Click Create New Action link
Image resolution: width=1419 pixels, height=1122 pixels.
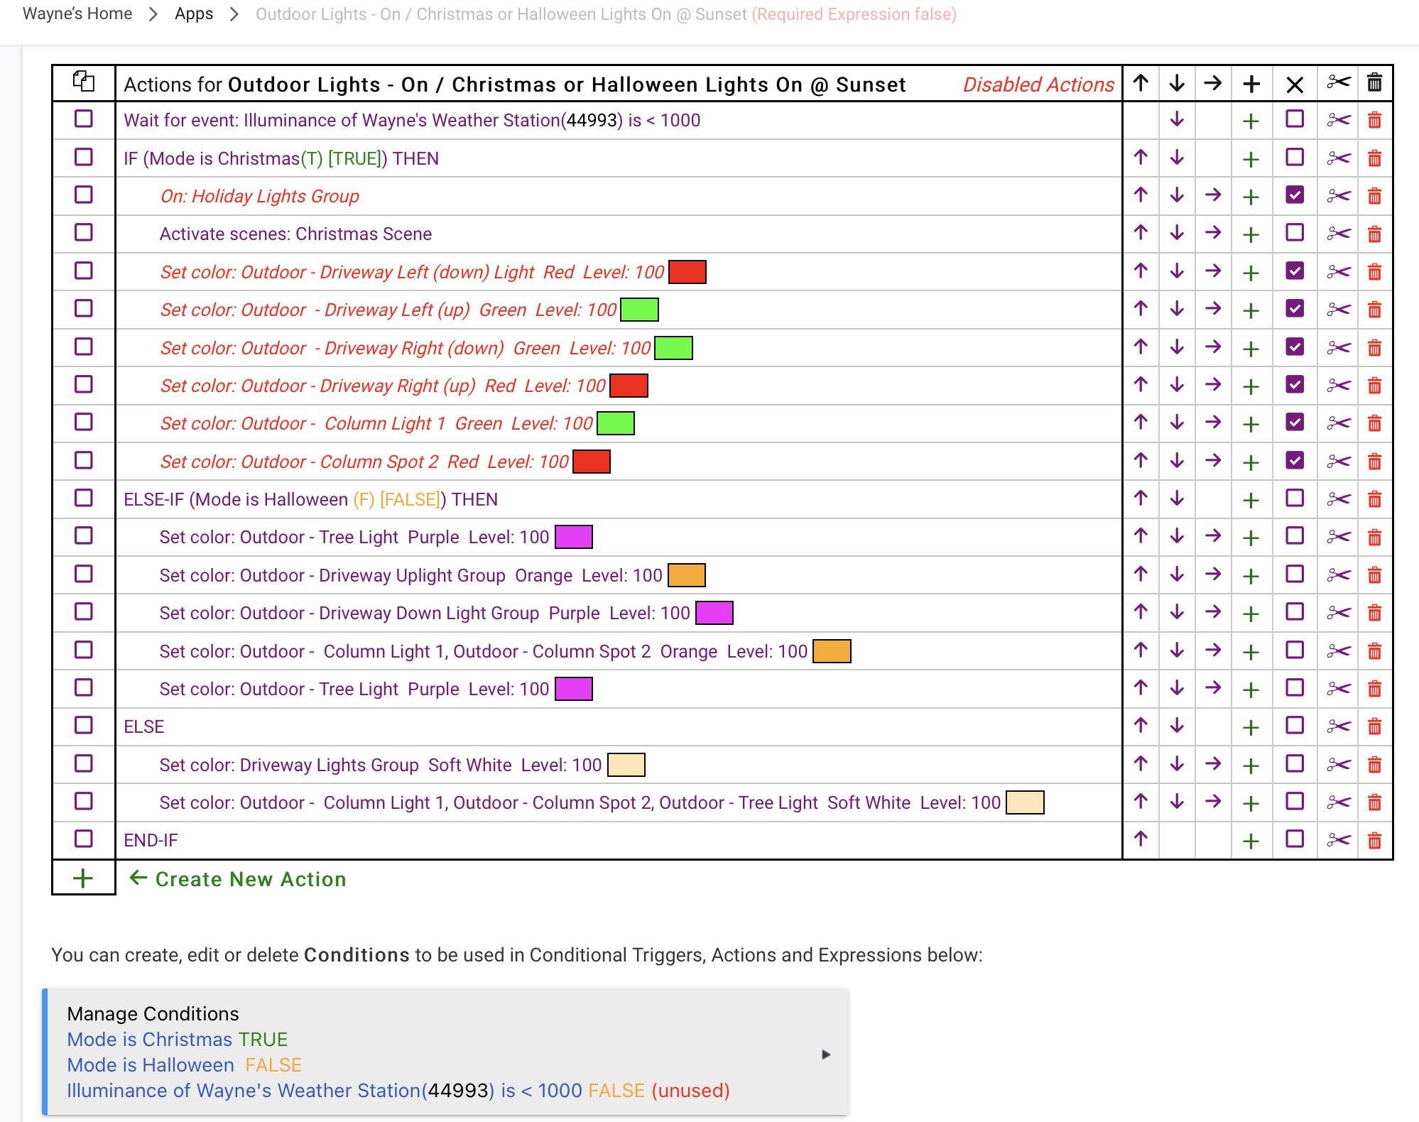pos(250,879)
